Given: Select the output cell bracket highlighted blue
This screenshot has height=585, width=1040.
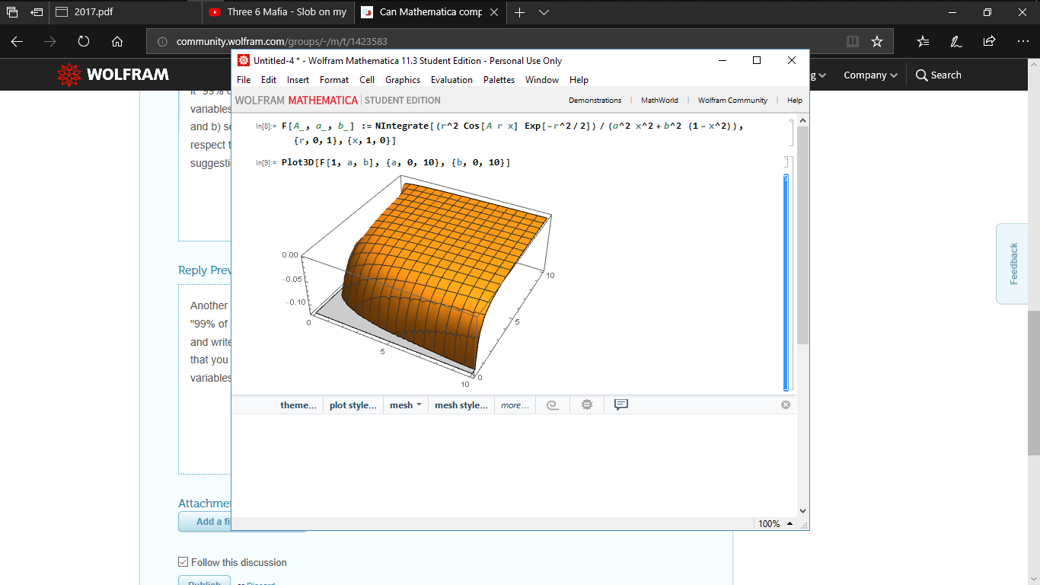Looking at the screenshot, I should click(786, 283).
